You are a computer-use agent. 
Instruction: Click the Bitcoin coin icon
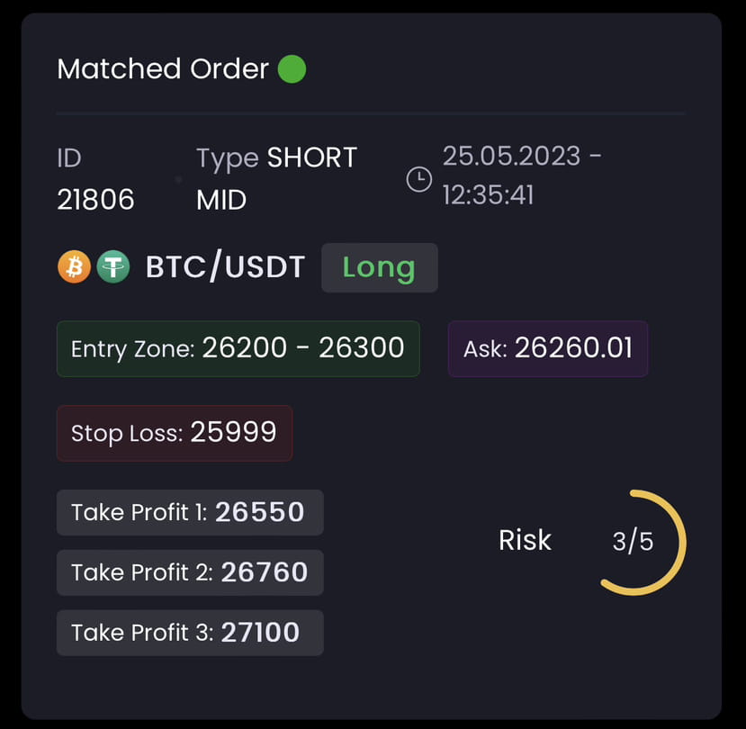pos(74,266)
